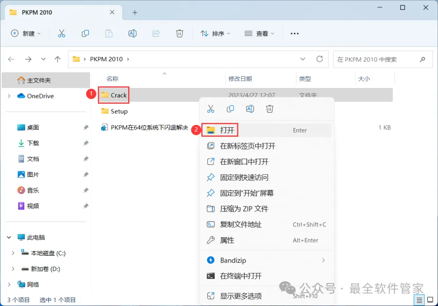Sort by 修改日期 column header
438x306 pixels.
click(240, 79)
